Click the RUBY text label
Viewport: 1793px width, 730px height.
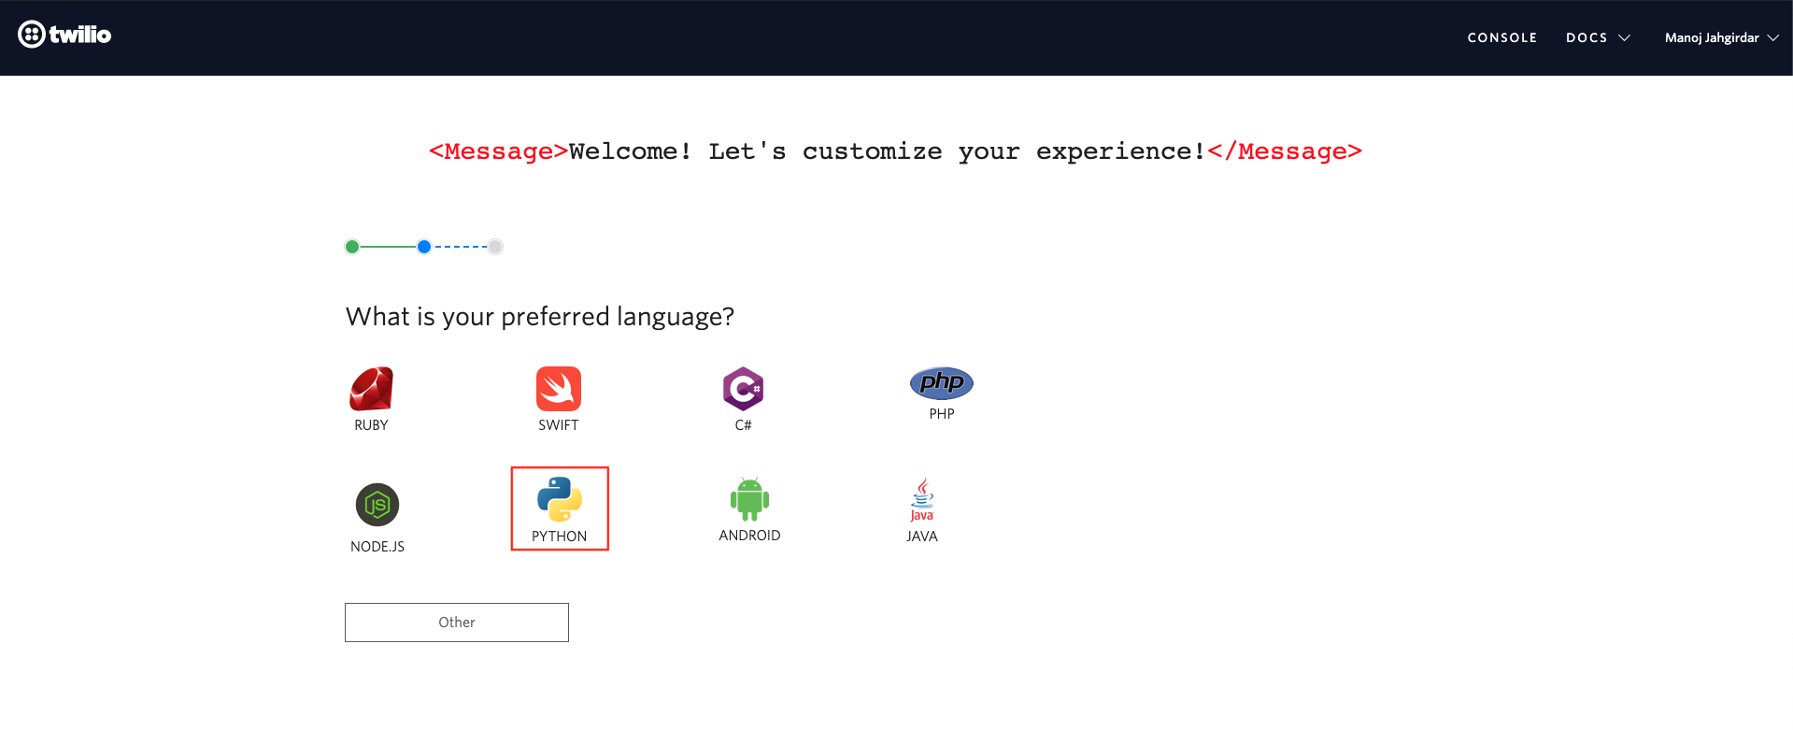tap(371, 425)
